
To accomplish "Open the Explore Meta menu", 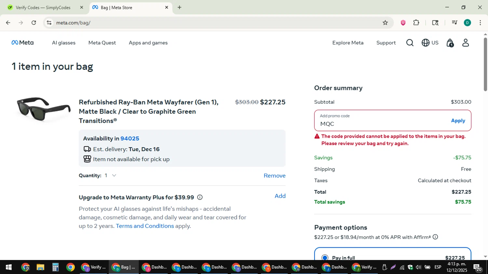I will coord(348,43).
